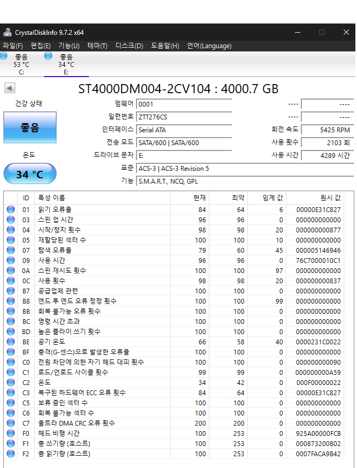Click the blue status orb for drive E:

(48, 56)
